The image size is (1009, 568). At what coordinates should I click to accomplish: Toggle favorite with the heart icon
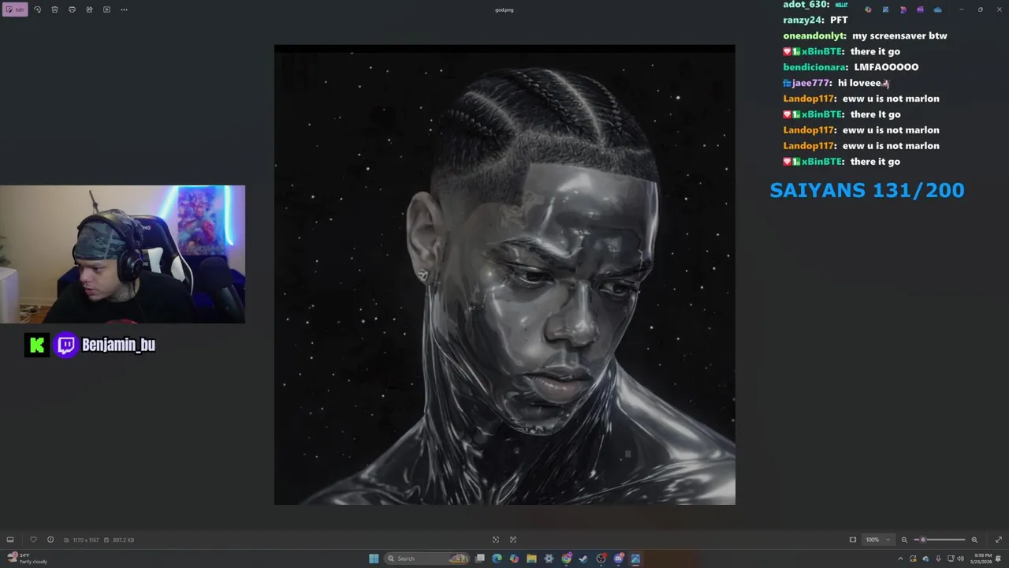point(33,540)
